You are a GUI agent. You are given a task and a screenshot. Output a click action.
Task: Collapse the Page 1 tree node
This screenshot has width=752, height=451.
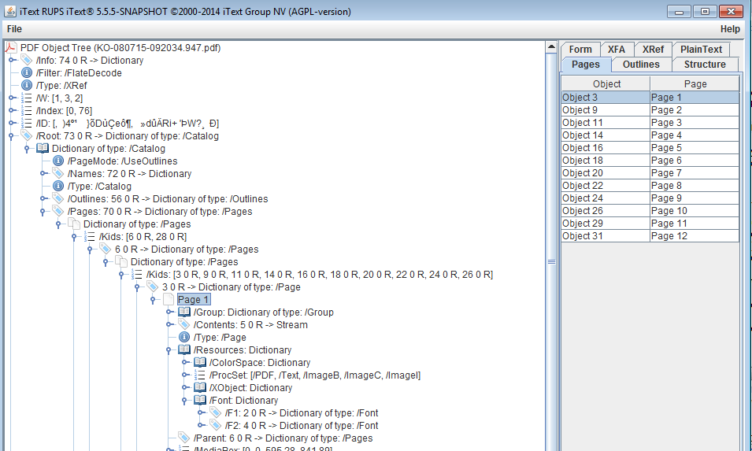tap(153, 300)
